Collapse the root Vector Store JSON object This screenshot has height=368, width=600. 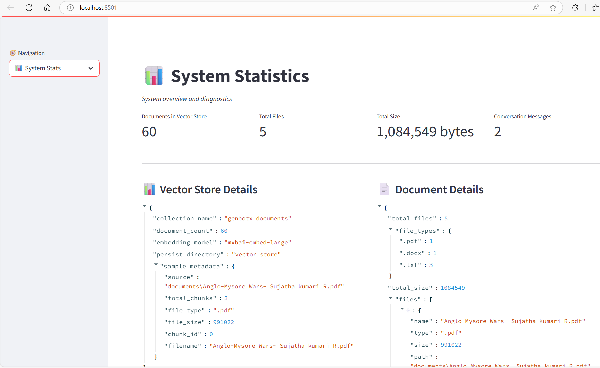click(x=145, y=206)
